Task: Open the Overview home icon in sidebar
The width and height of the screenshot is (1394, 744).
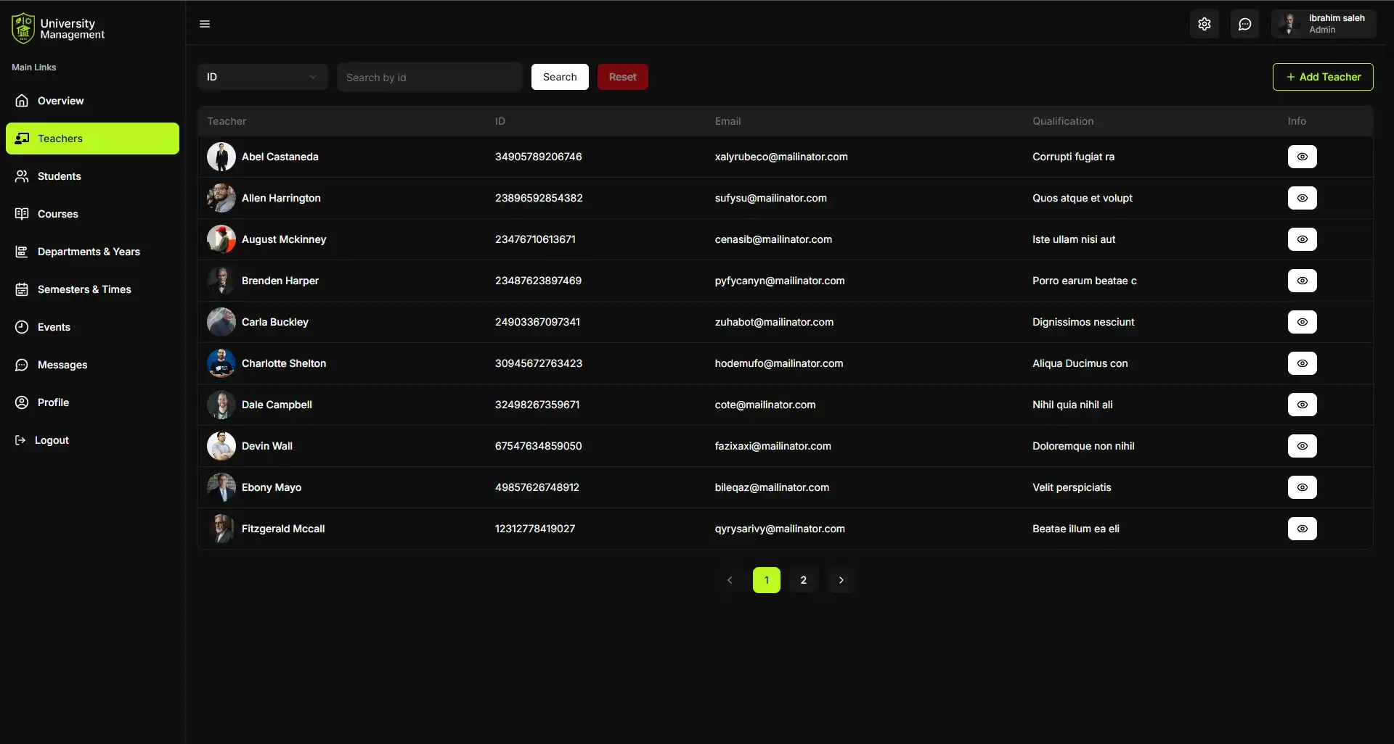Action: click(22, 101)
